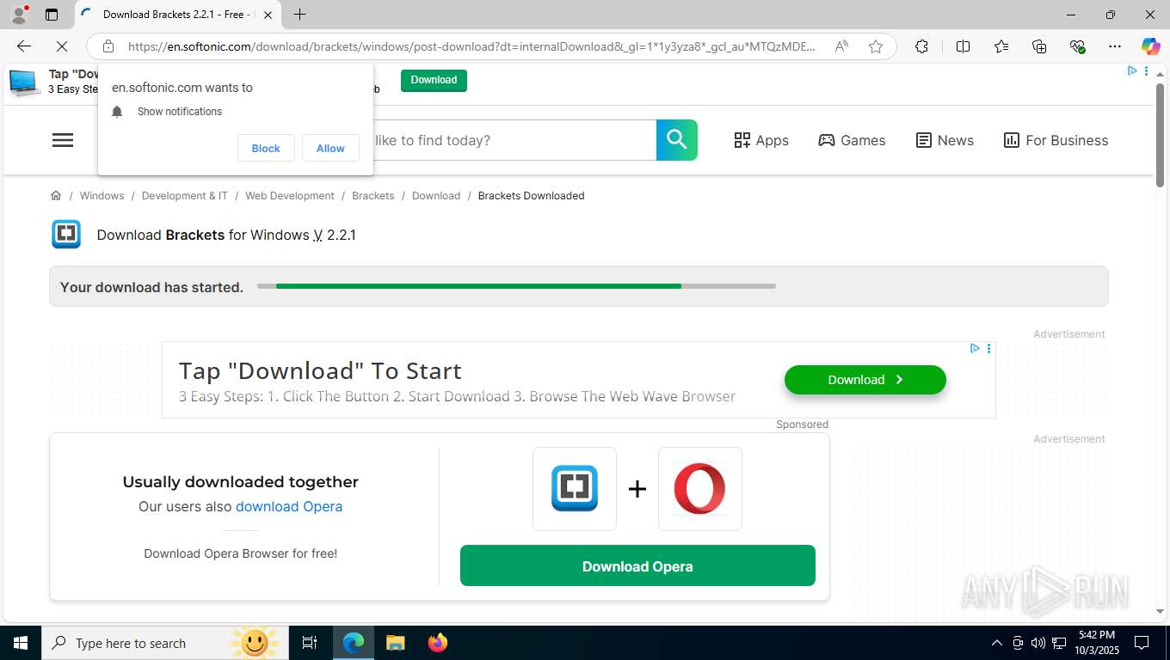1170x660 pixels.
Task: Click the browser address bar URL
Action: tap(471, 46)
